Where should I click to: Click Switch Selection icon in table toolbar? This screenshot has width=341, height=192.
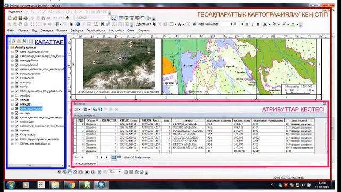(x=100, y=109)
